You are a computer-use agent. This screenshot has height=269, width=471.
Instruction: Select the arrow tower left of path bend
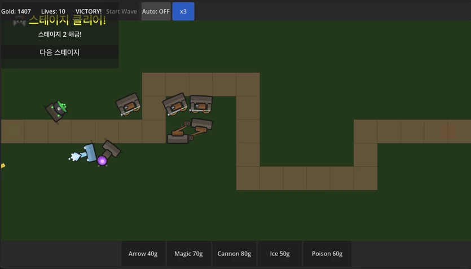tap(128, 104)
